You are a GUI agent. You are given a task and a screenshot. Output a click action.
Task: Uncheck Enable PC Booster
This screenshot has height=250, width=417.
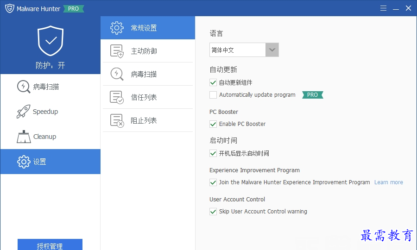pos(213,124)
